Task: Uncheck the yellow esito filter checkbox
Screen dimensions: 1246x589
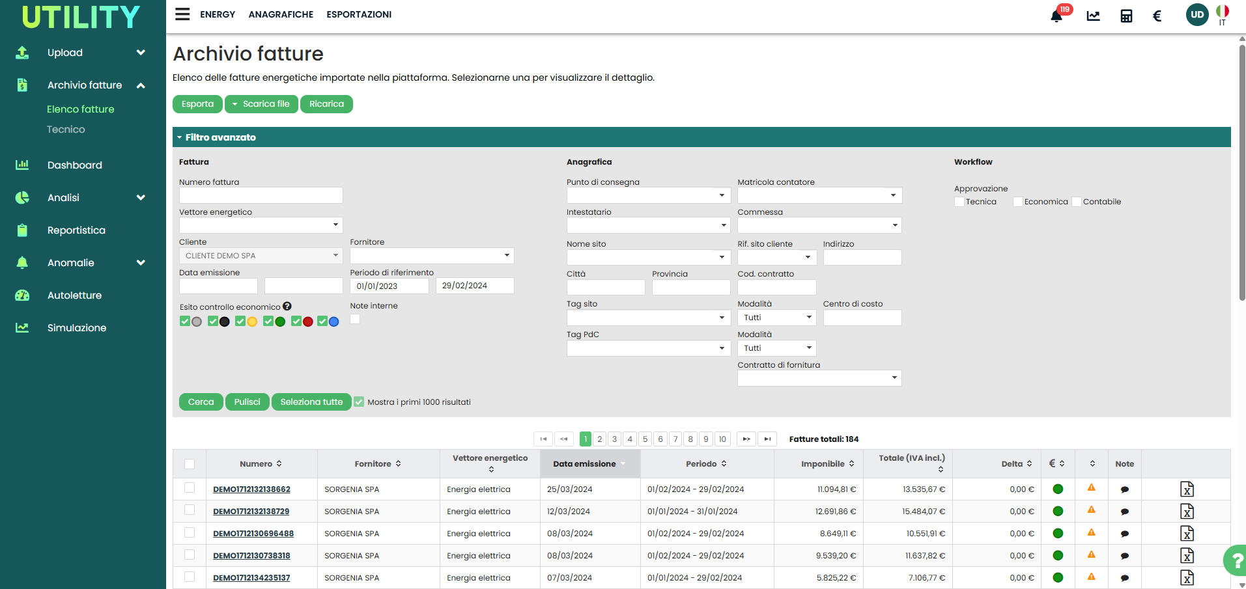Action: 240,321
